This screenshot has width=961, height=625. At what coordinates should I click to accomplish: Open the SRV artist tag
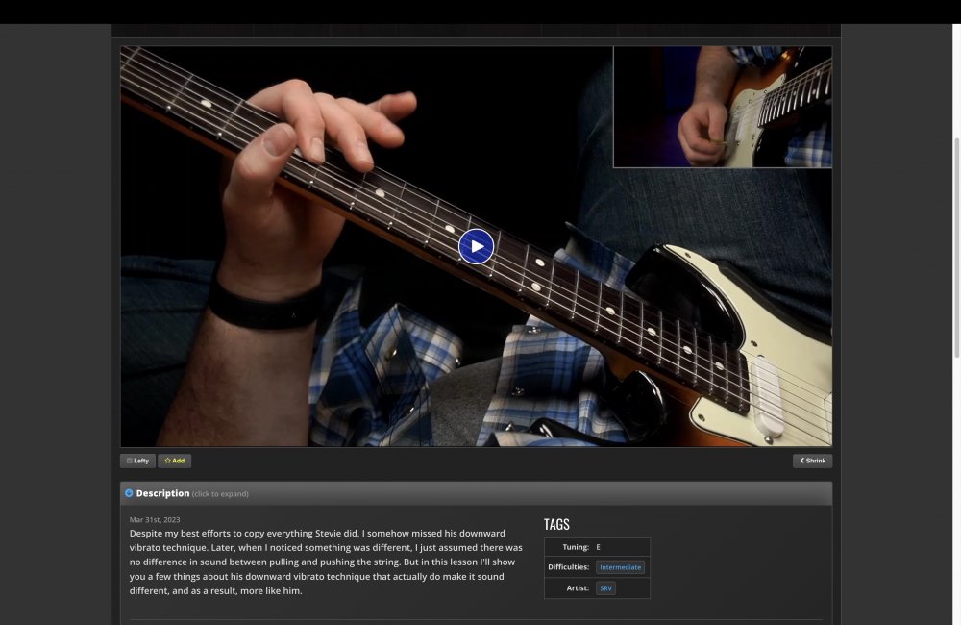[x=605, y=587]
